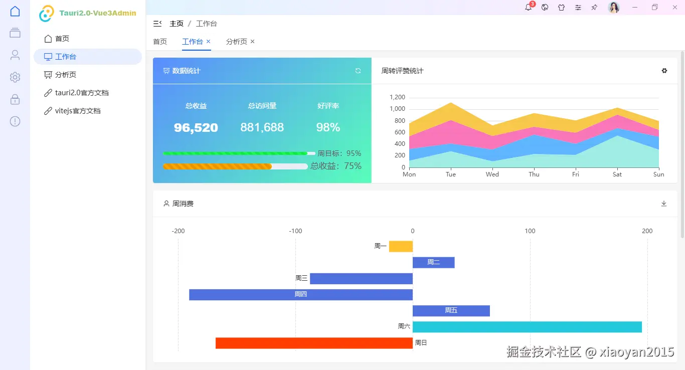Screen dimensions: 685x370
Task: Select the home icon in left rail
Action: 15,11
